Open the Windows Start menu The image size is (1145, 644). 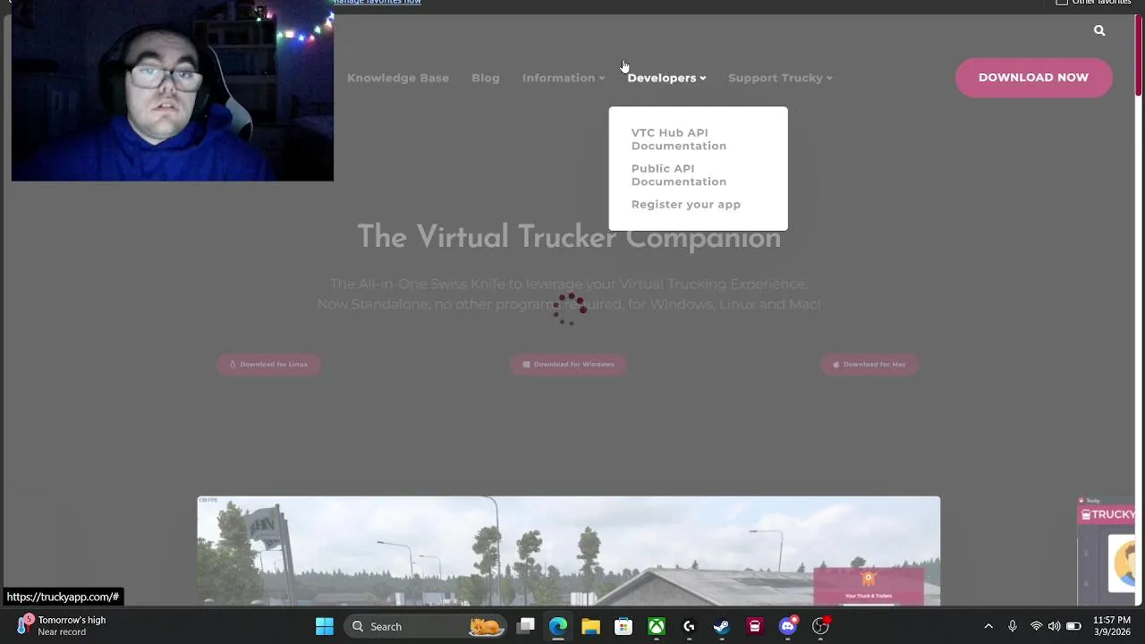pyautogui.click(x=325, y=626)
